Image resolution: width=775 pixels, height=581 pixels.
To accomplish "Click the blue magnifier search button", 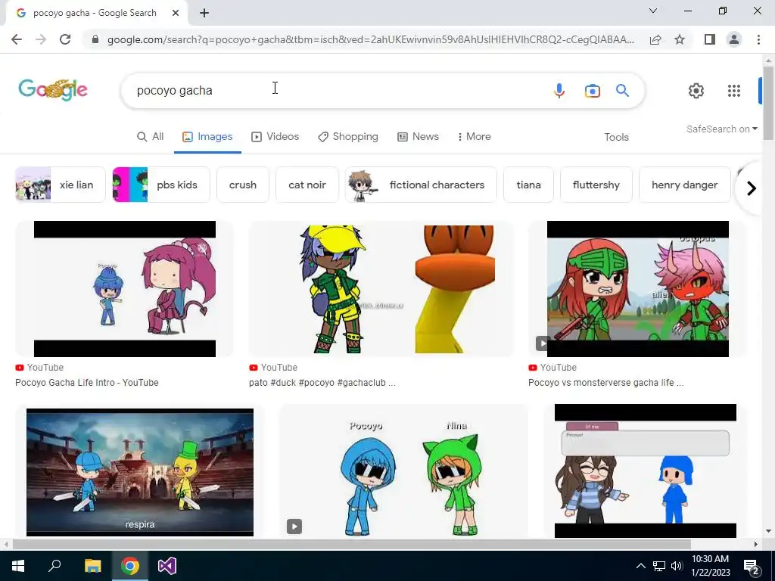I will click(x=622, y=91).
